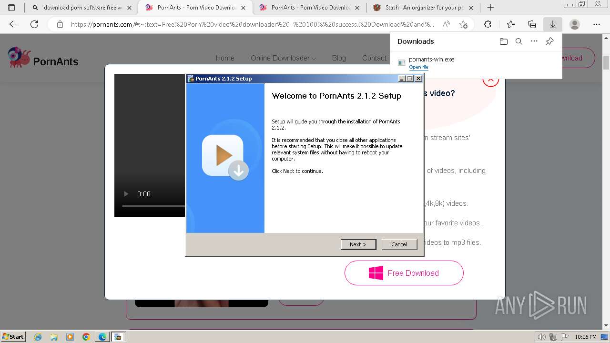Expand the Online Downloader menu
This screenshot has height=343, width=610.
pyautogui.click(x=283, y=58)
